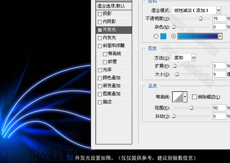The image size is (230, 163).
Task: Click the 扩展 spread value field
Action: 219,66
